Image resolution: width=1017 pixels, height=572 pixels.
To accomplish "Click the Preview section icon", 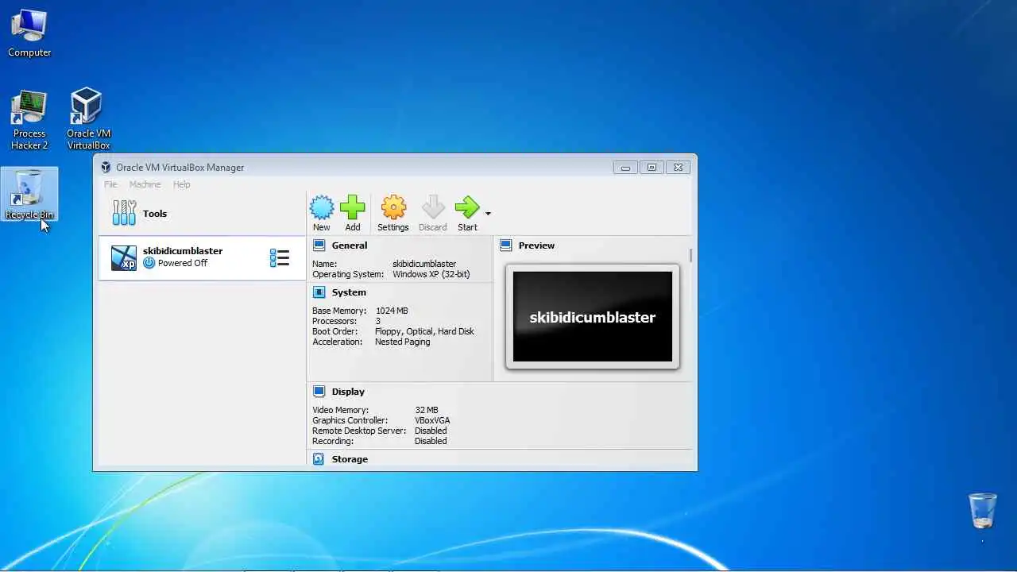I will point(506,245).
